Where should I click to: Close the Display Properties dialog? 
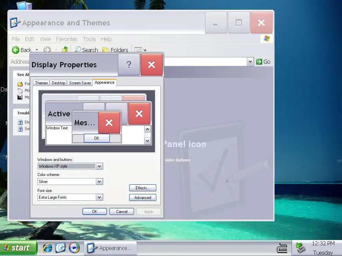coord(152,65)
